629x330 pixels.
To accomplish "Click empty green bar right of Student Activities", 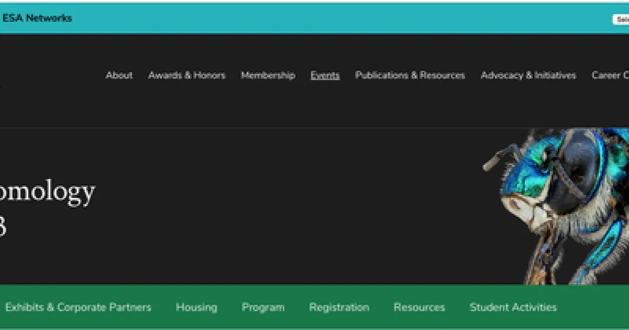I will point(592,307).
